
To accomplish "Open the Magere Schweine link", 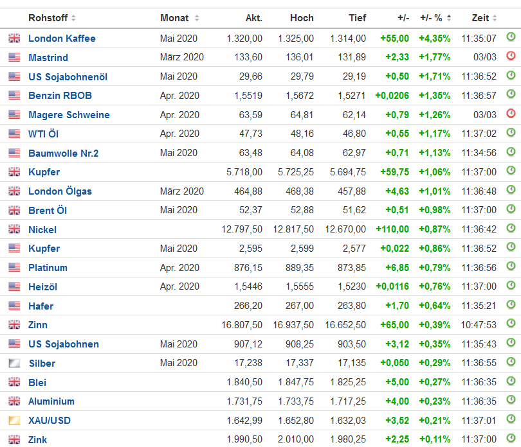I will pos(69,115).
